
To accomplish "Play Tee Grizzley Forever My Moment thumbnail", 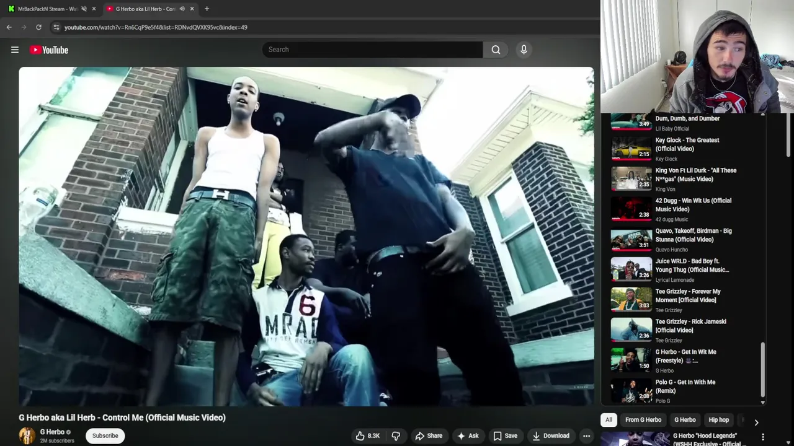I will (x=631, y=300).
